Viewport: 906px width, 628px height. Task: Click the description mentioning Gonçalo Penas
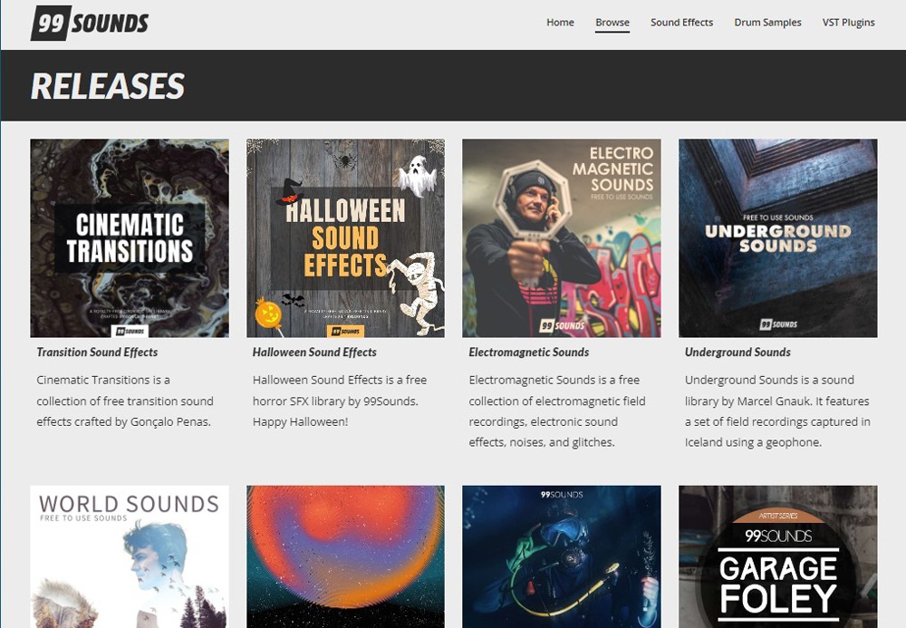coord(125,401)
